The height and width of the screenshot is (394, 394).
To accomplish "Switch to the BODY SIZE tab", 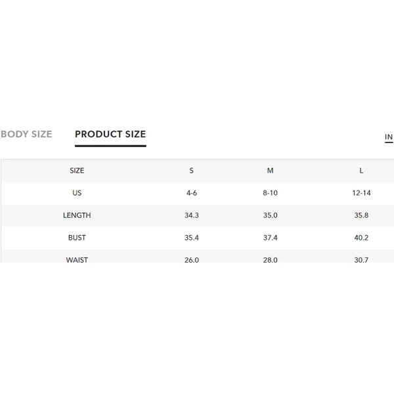I will (26, 134).
